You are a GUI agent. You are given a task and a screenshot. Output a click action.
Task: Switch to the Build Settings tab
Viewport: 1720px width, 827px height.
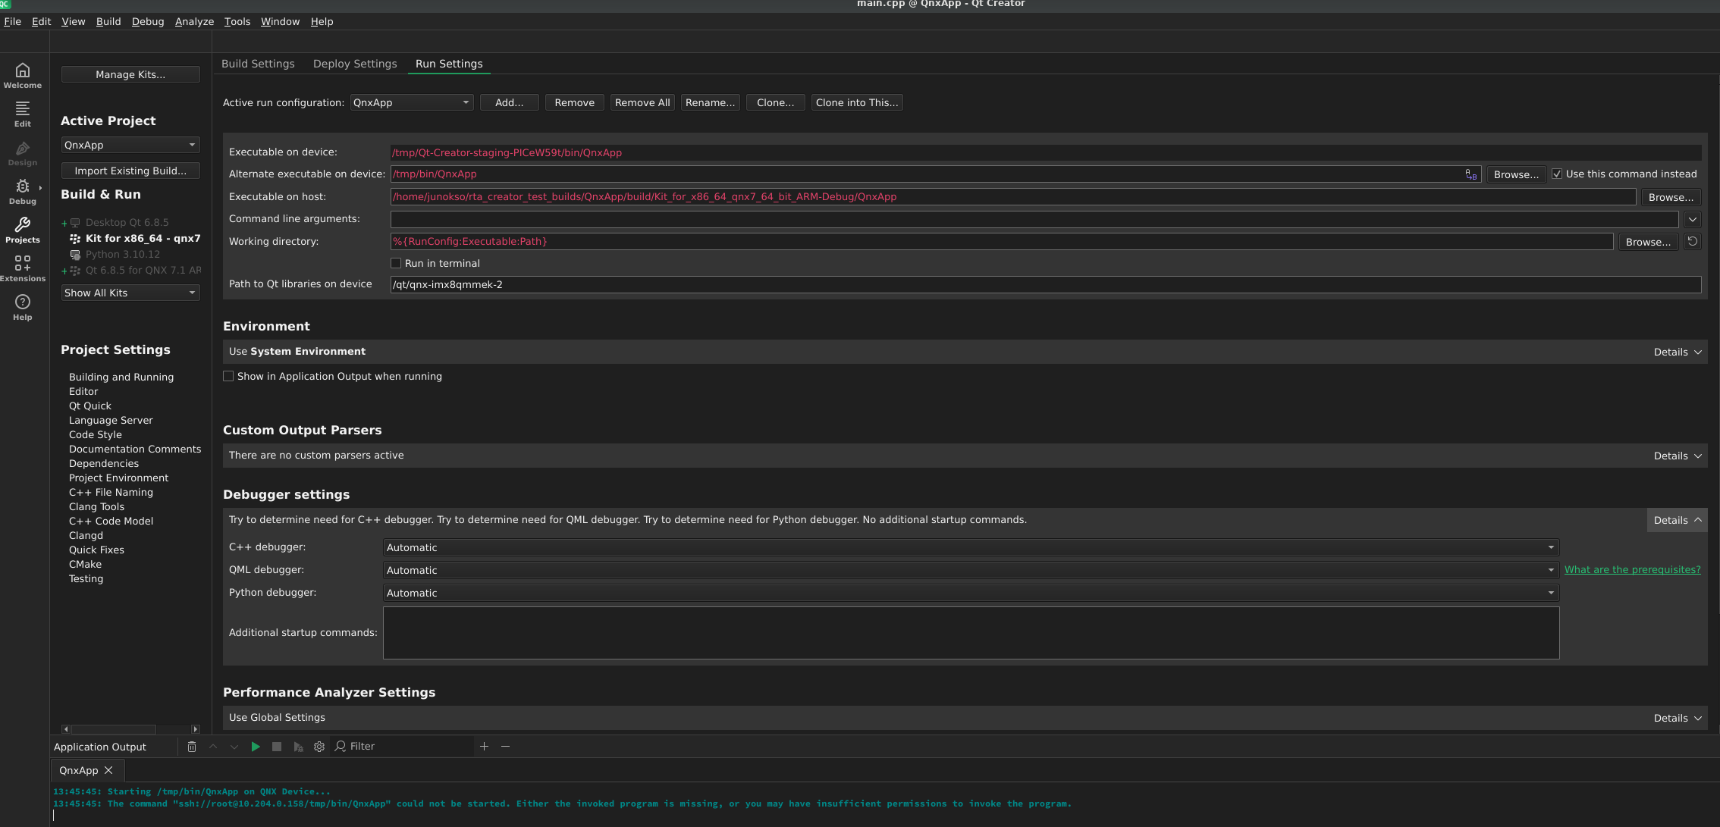pos(258,64)
